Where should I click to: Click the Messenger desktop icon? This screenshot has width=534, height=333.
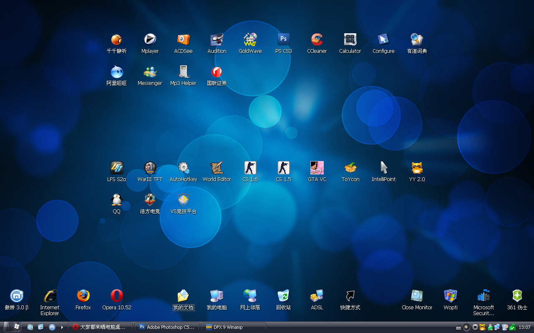point(150,76)
